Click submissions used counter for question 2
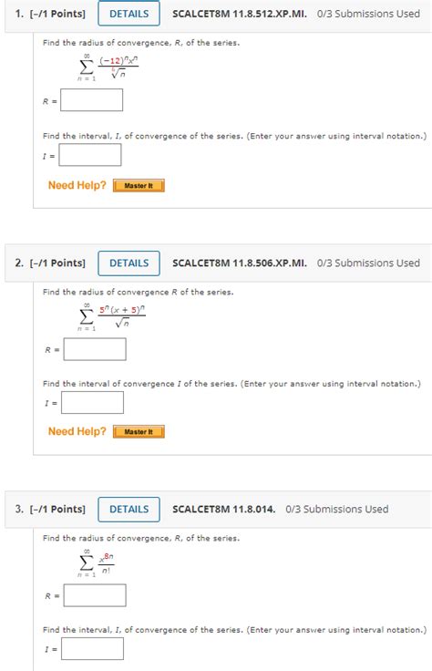This screenshot has width=432, height=671. click(x=368, y=263)
